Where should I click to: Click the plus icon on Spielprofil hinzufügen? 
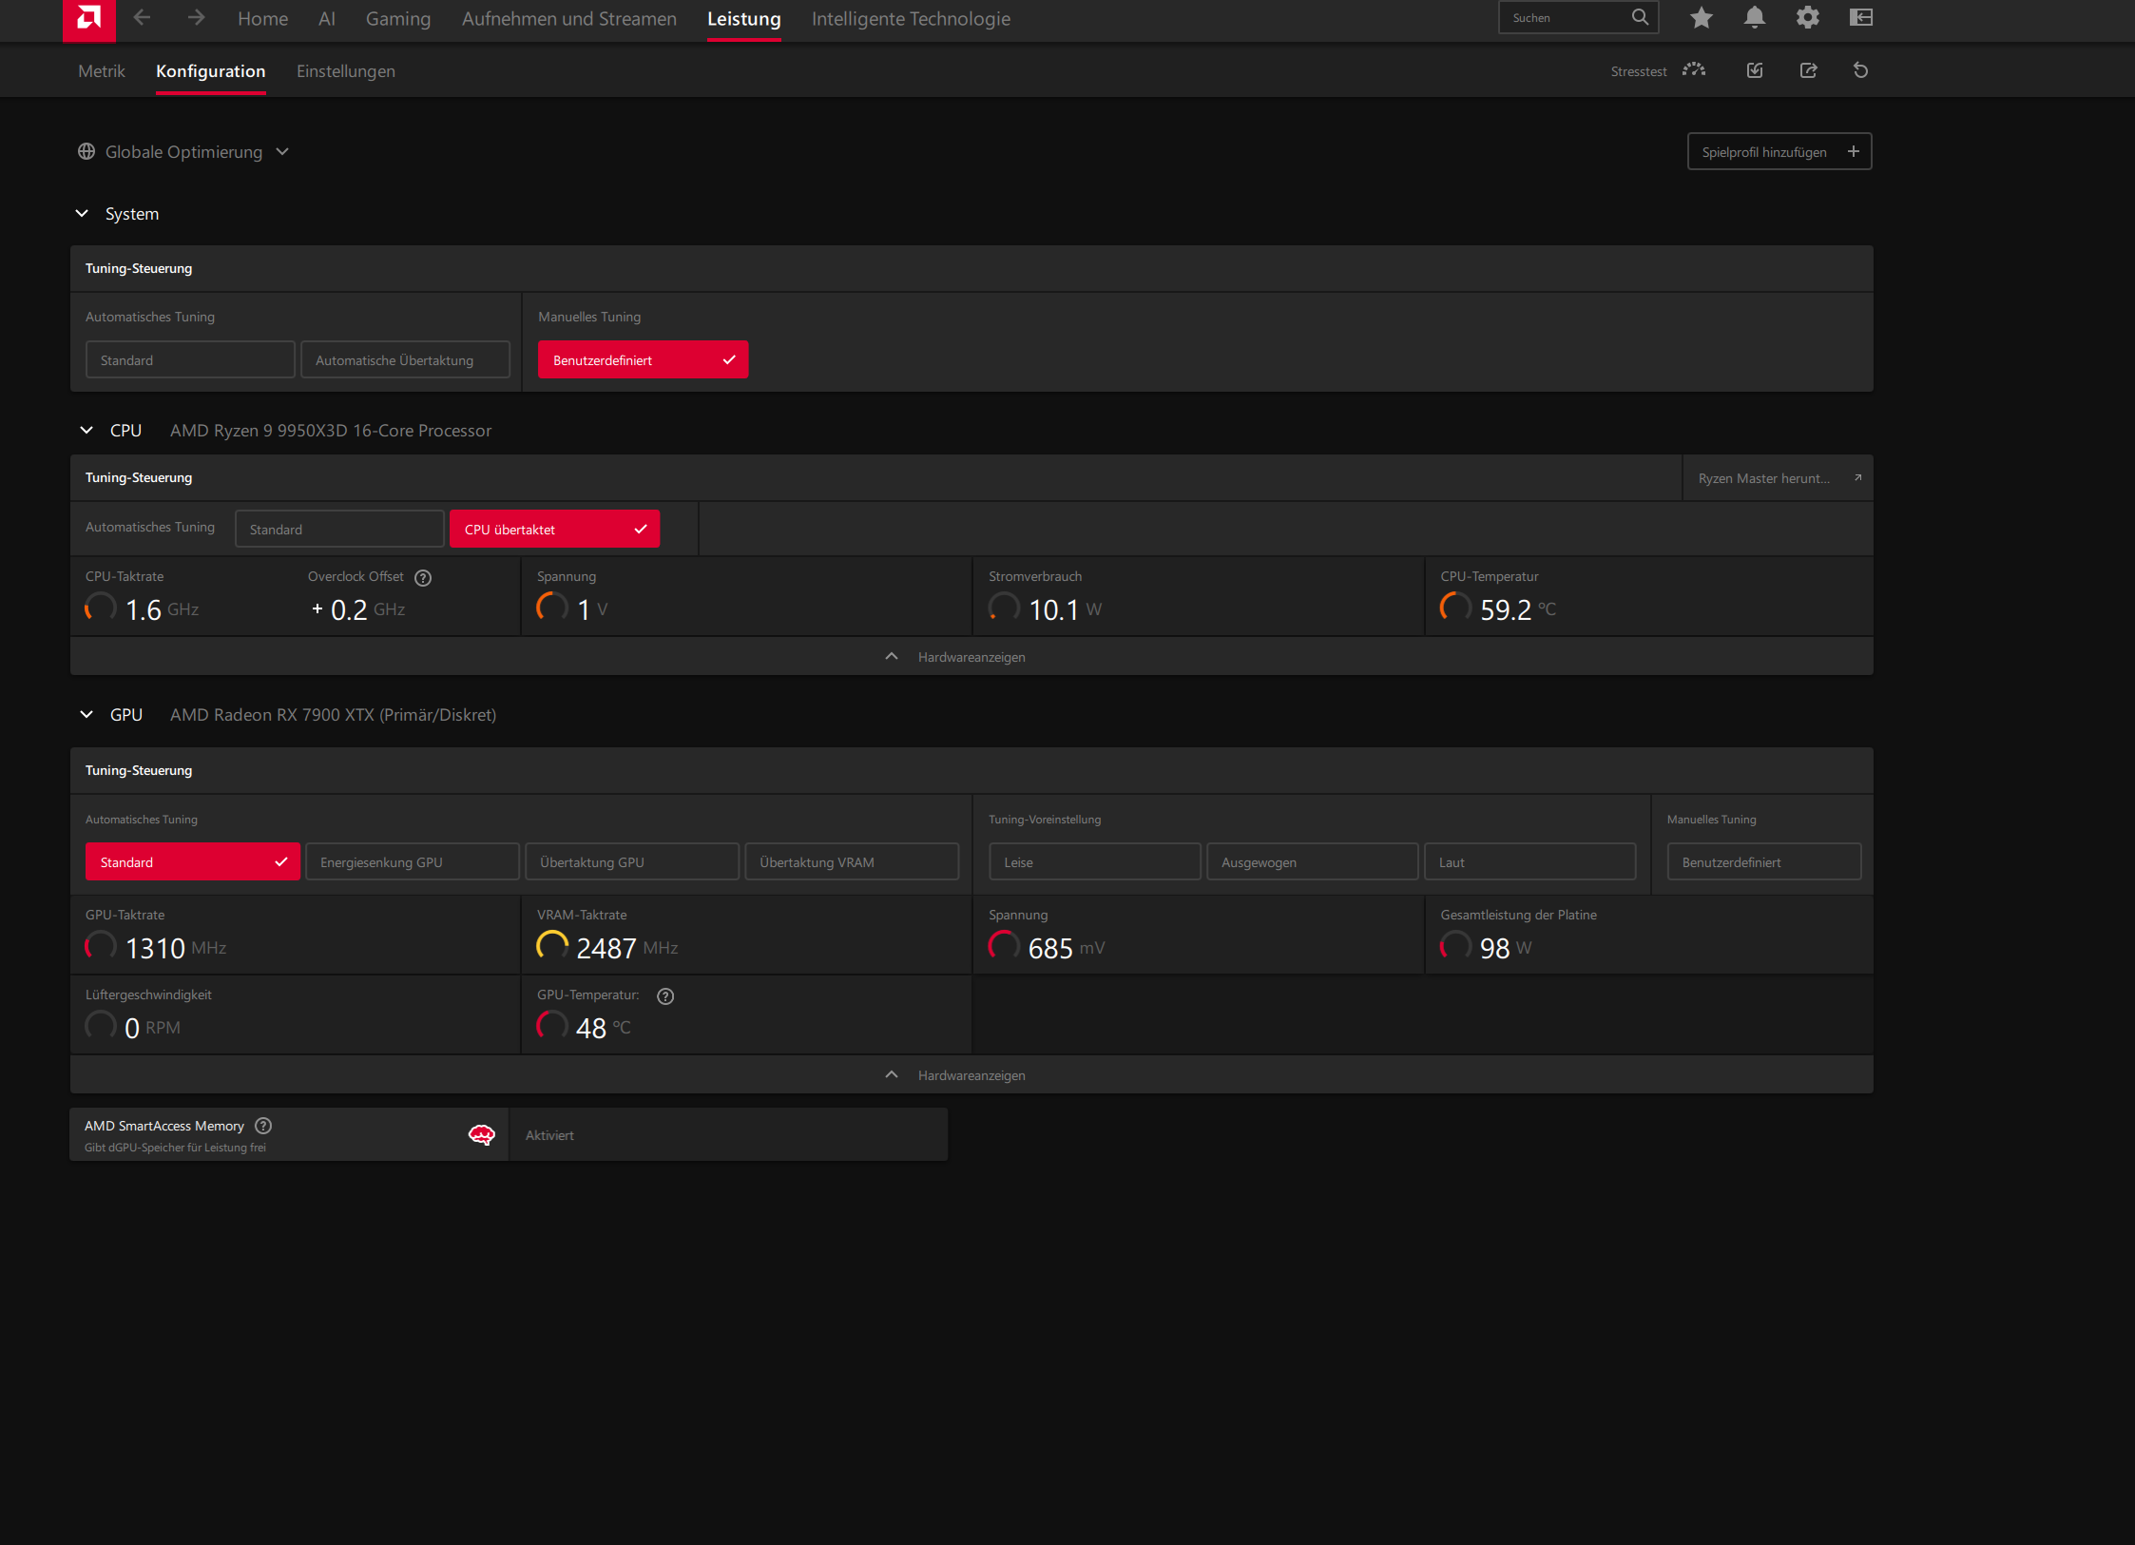pos(1853,151)
